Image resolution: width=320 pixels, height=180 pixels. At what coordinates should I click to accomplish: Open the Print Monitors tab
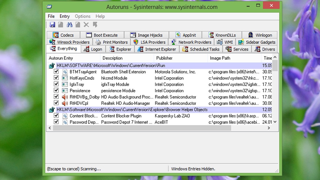112,42
